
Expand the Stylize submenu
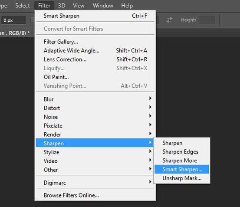pyautogui.click(x=95, y=152)
